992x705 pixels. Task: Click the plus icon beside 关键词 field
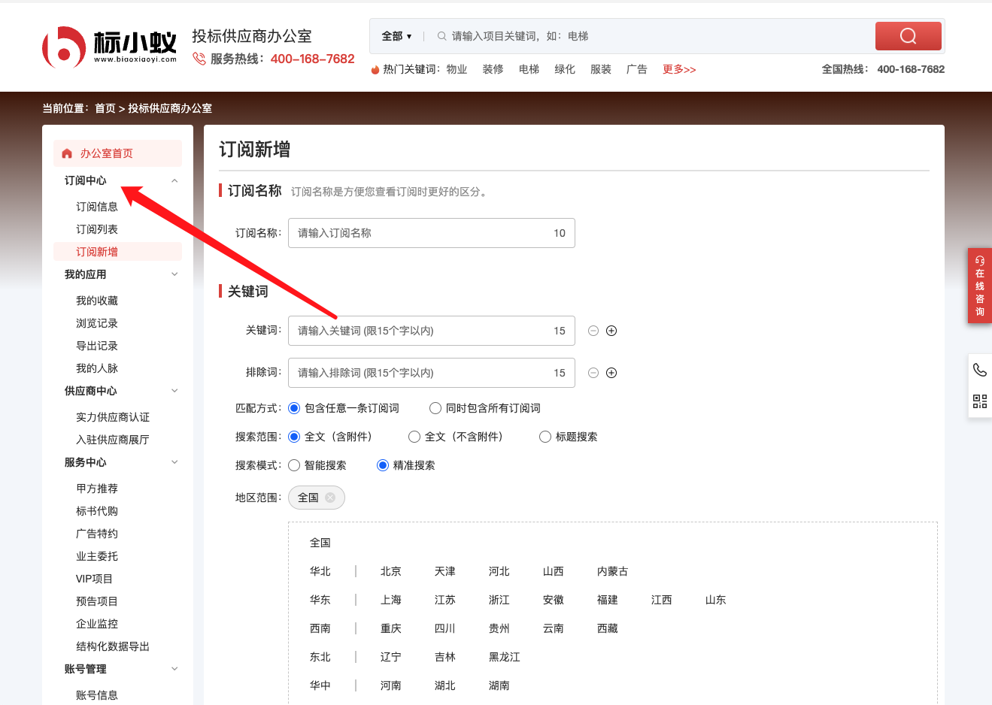coord(611,331)
